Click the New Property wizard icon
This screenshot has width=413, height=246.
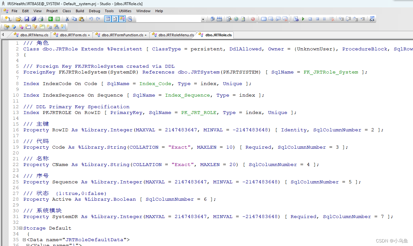tap(14, 27)
